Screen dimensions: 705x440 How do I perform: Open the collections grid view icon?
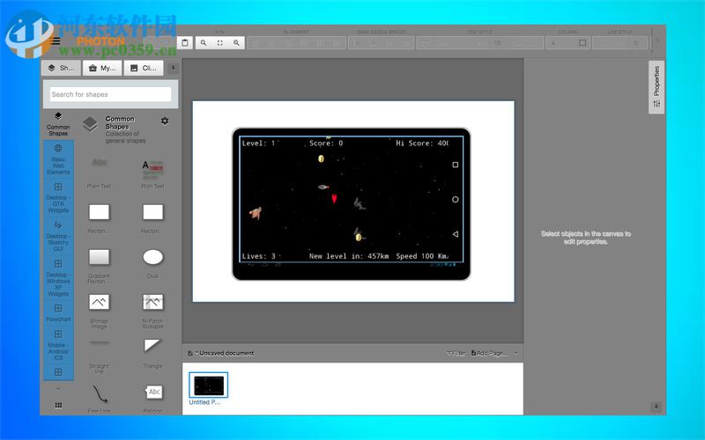pyautogui.click(x=58, y=406)
